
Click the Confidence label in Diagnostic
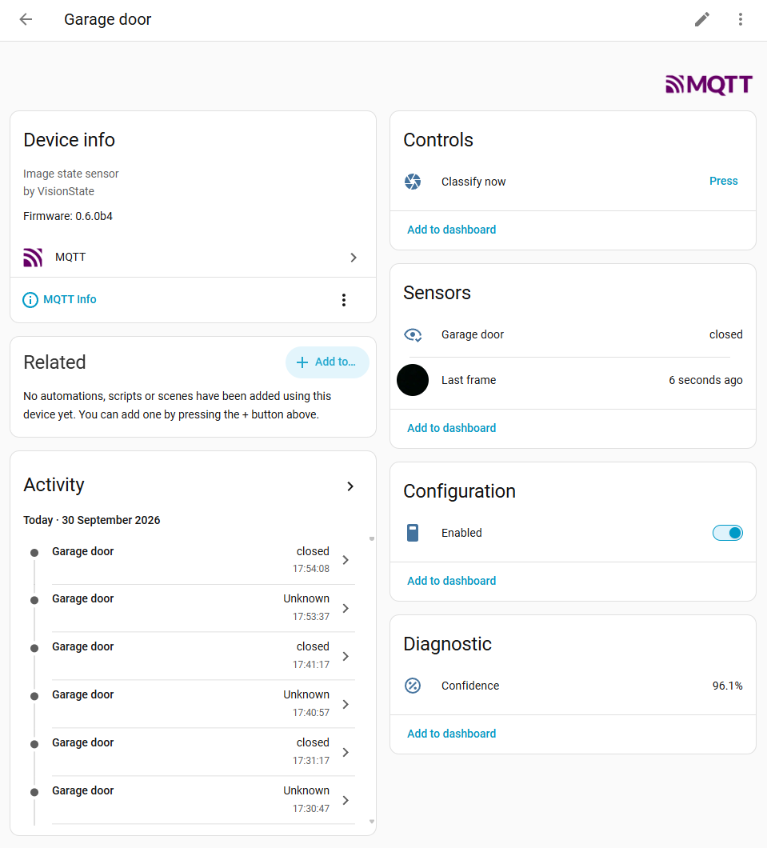coord(470,686)
